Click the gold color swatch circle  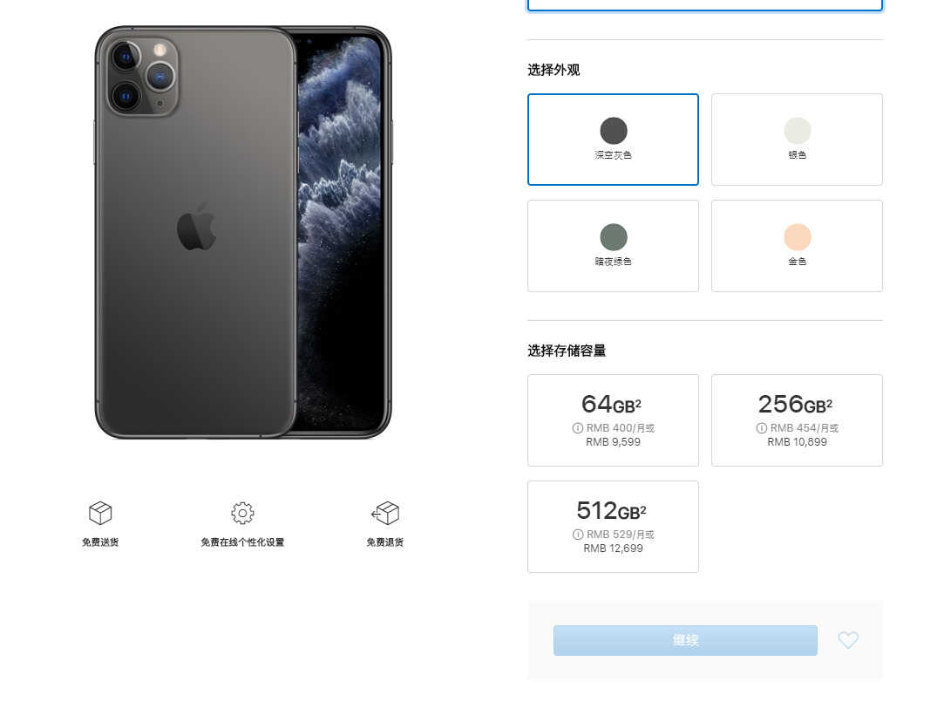[797, 237]
